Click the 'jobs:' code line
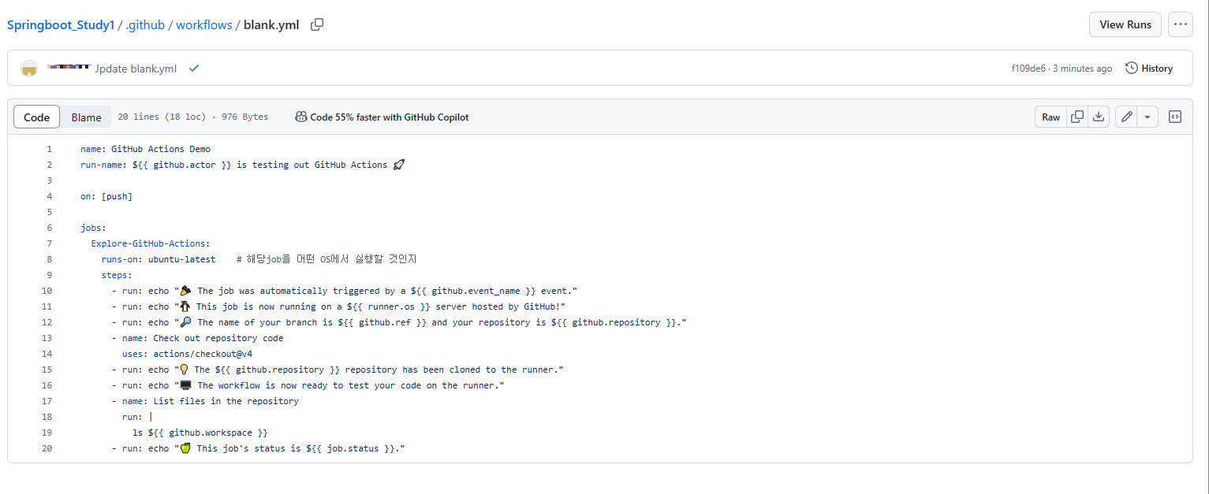The image size is (1209, 494). pos(93,228)
